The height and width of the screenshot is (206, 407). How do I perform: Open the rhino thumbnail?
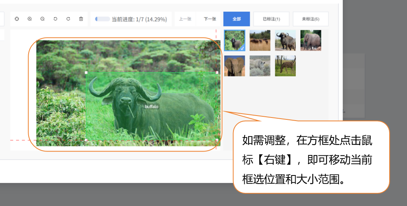click(260, 66)
